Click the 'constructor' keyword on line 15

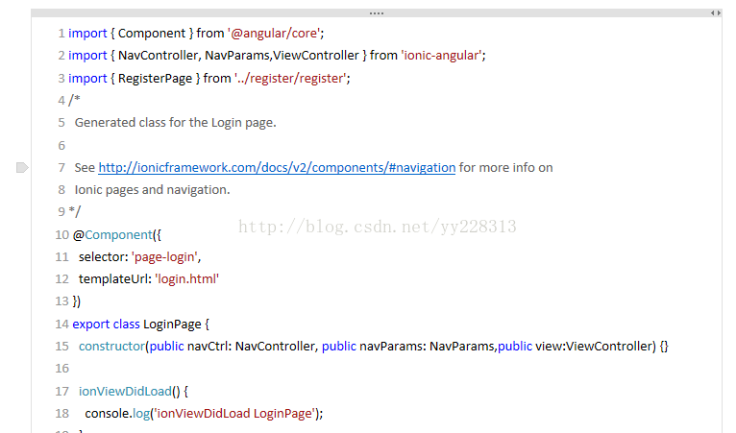click(x=111, y=347)
